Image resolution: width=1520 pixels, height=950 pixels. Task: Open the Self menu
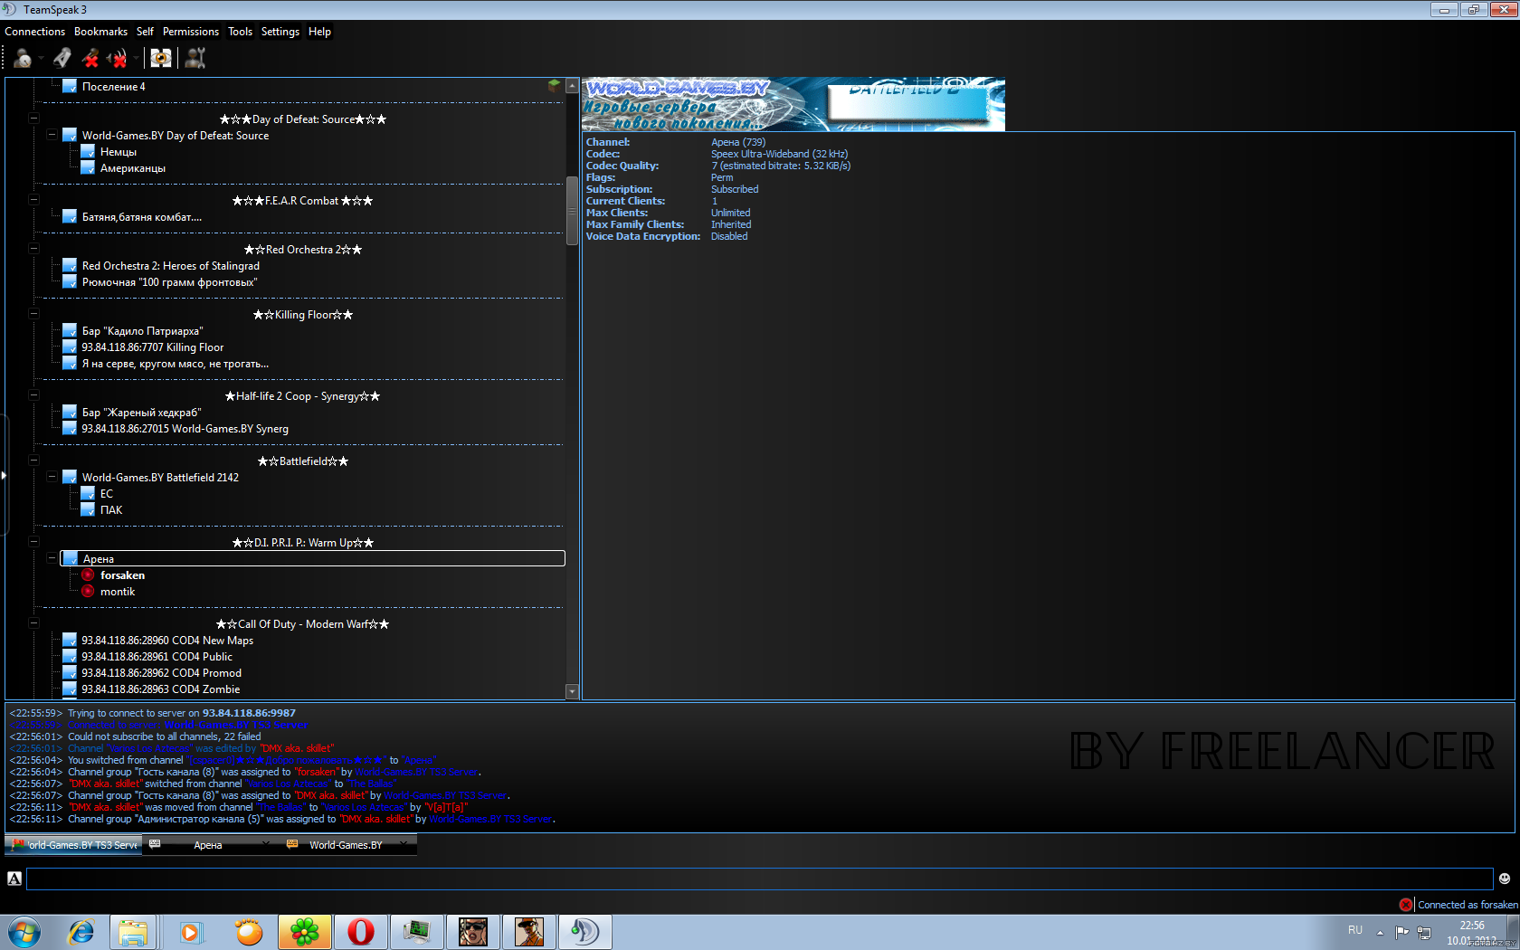click(x=145, y=32)
